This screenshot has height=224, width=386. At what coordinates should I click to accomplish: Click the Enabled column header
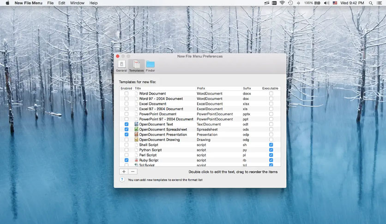127,88
